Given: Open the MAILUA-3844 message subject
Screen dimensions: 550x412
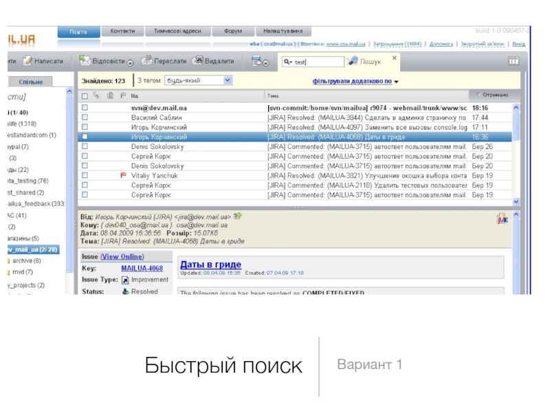Looking at the screenshot, I should 366,117.
